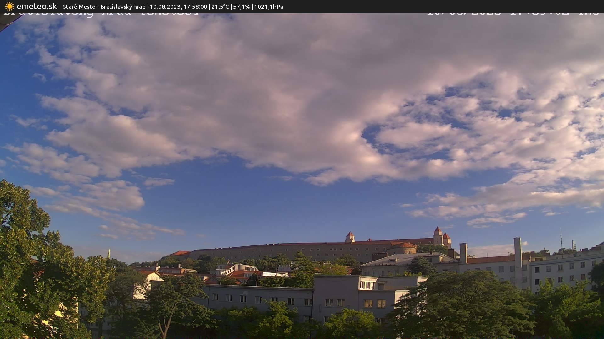
Task: Open the Bratislavský hrad camera selector
Action: click(x=122, y=6)
